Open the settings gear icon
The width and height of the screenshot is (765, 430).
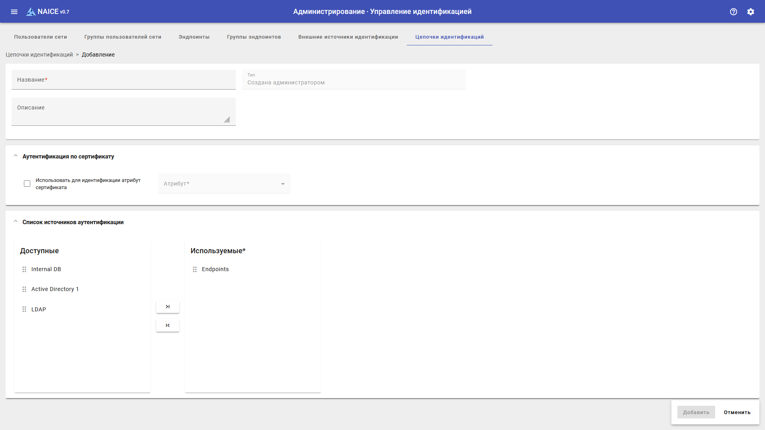(751, 12)
